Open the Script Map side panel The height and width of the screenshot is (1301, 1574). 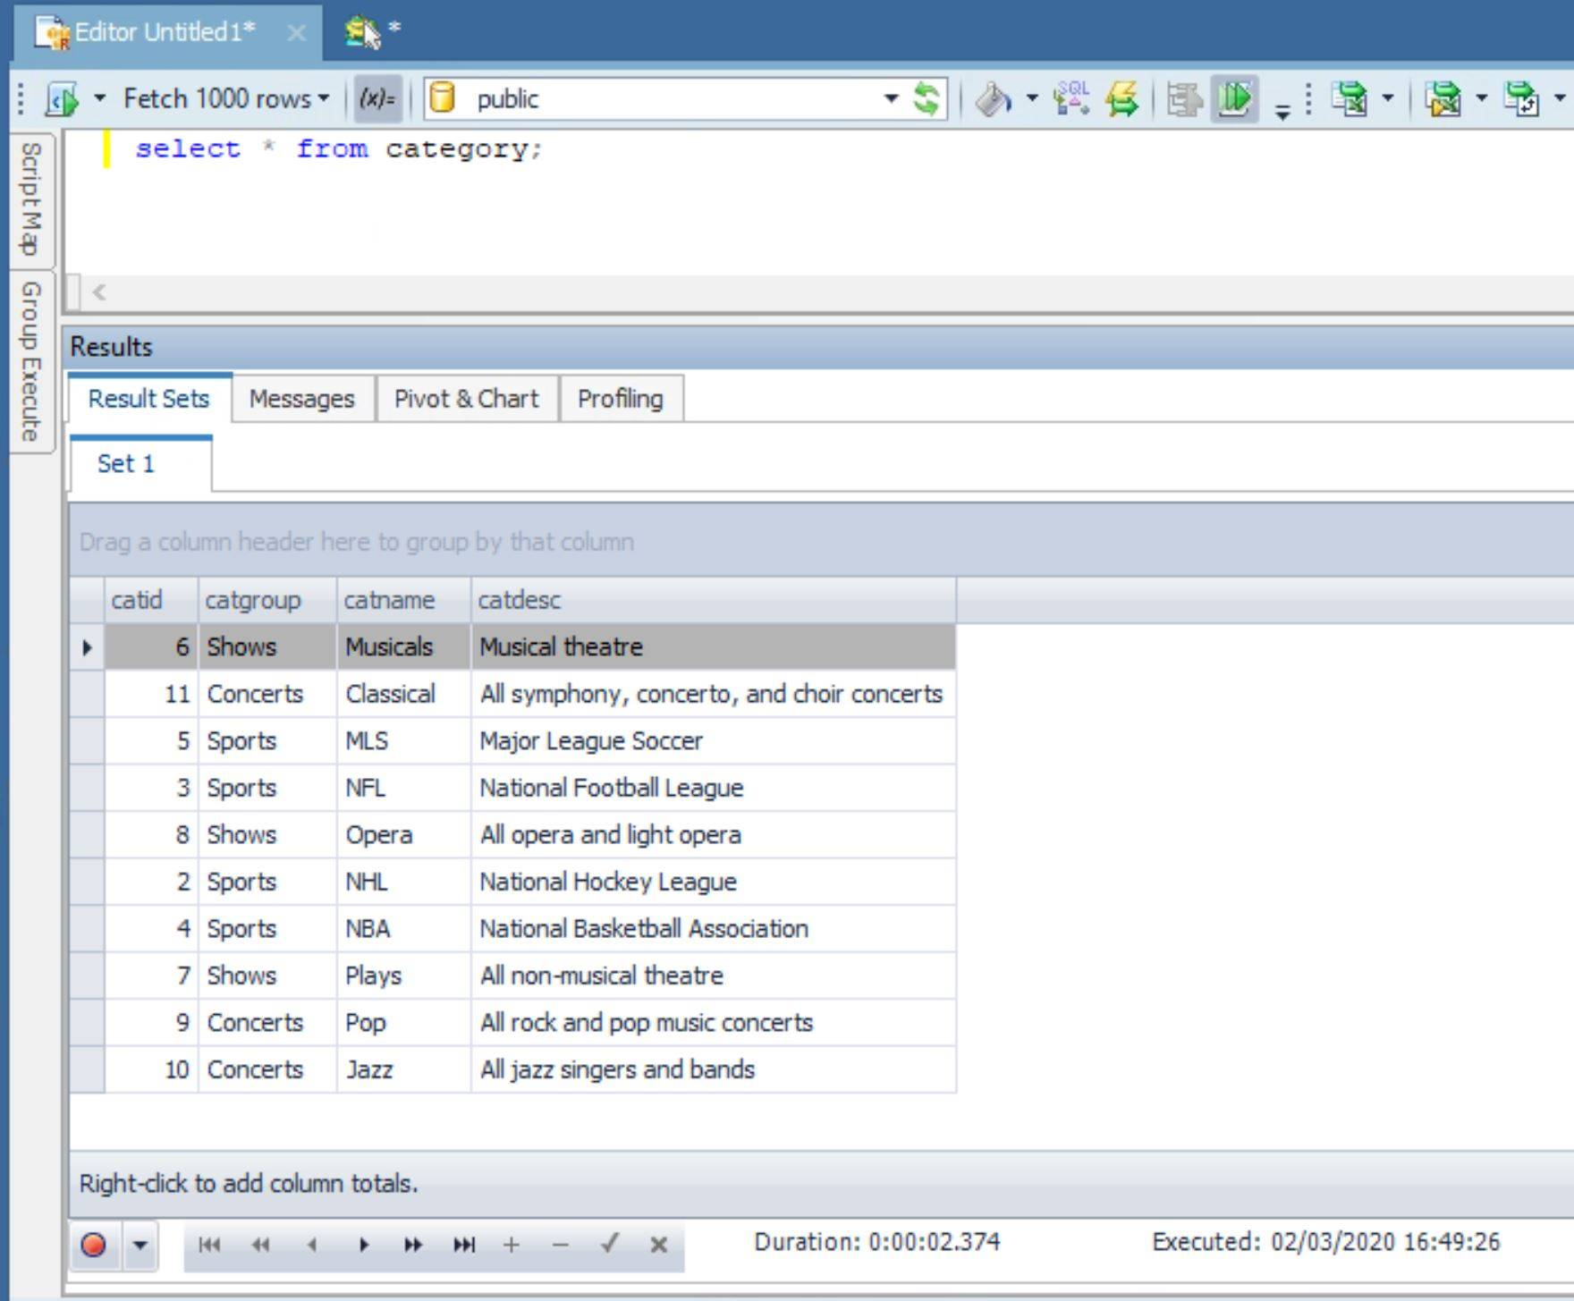(x=31, y=199)
